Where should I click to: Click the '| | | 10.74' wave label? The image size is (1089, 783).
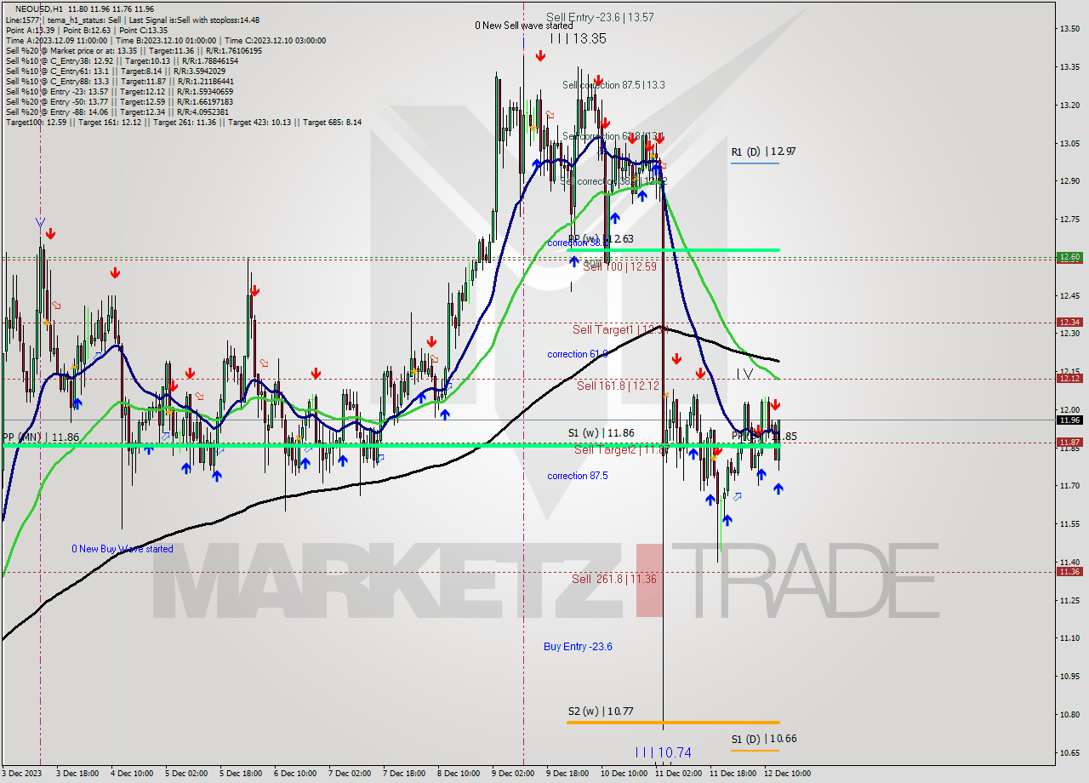point(663,752)
